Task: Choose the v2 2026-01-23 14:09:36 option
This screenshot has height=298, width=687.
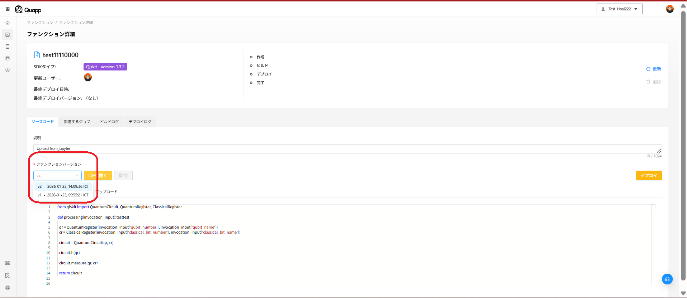Action: (x=63, y=186)
